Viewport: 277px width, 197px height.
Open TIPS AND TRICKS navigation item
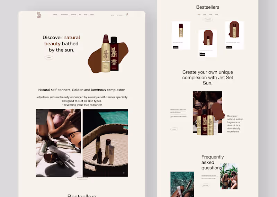point(64,15)
